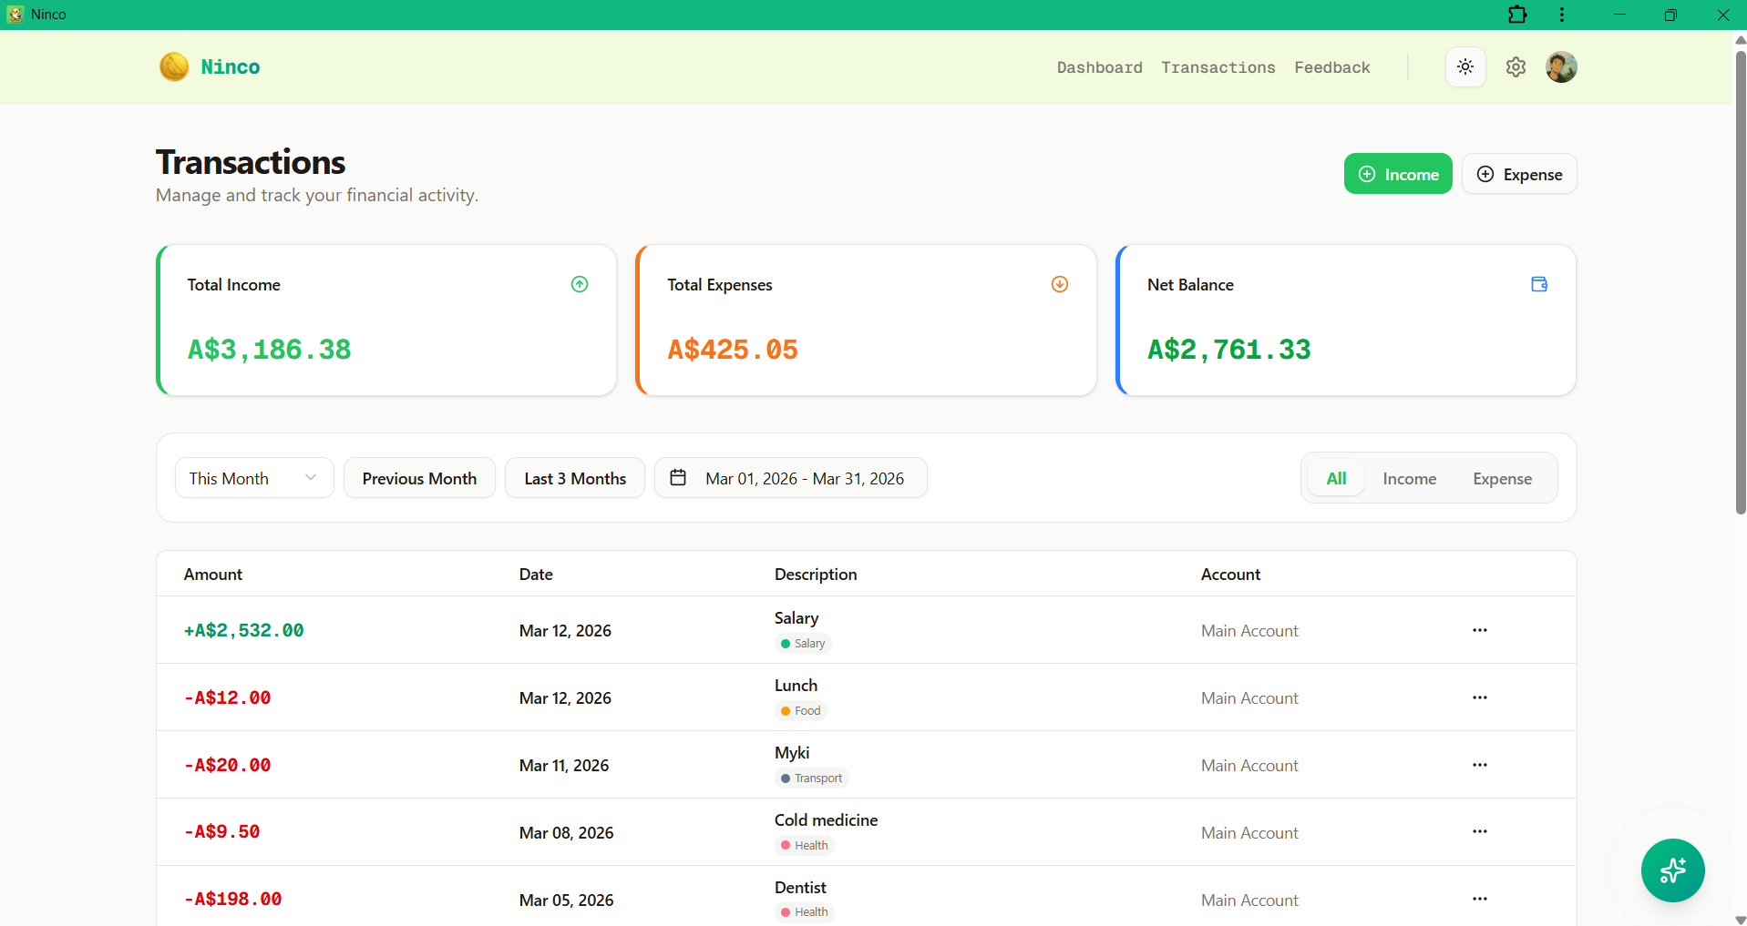
Task: Click scrollbar up arrow
Action: coord(1740,39)
